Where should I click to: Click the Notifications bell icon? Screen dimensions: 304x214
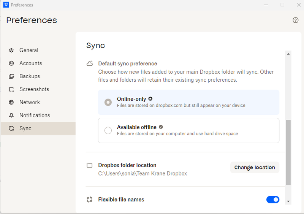click(11, 115)
